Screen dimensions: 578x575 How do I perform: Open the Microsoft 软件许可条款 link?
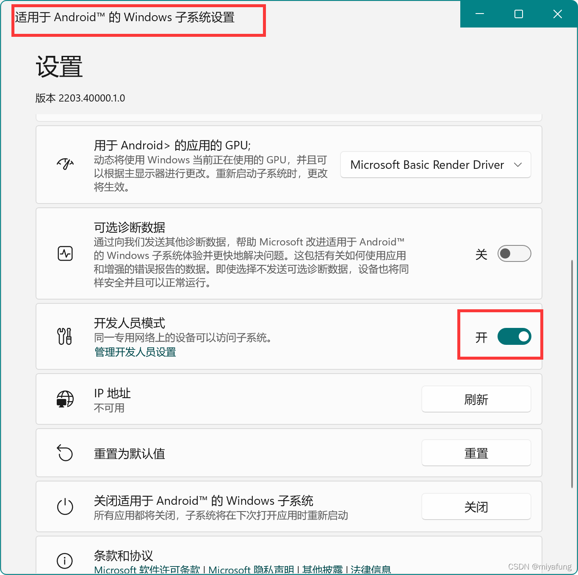click(147, 569)
